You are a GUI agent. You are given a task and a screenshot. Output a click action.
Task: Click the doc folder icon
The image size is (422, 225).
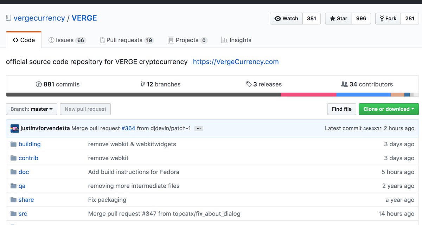[x=14, y=172]
